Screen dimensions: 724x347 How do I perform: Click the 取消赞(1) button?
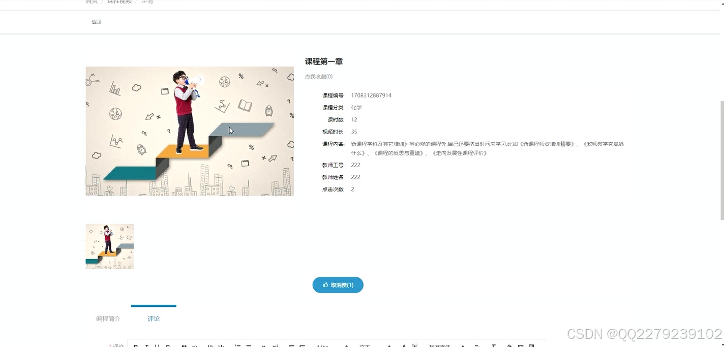pyautogui.click(x=338, y=285)
